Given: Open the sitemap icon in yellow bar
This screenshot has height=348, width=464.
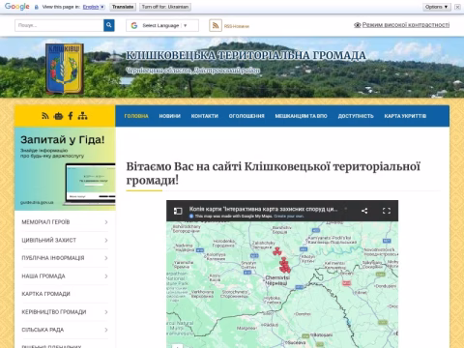Looking at the screenshot, I should pos(82,116).
